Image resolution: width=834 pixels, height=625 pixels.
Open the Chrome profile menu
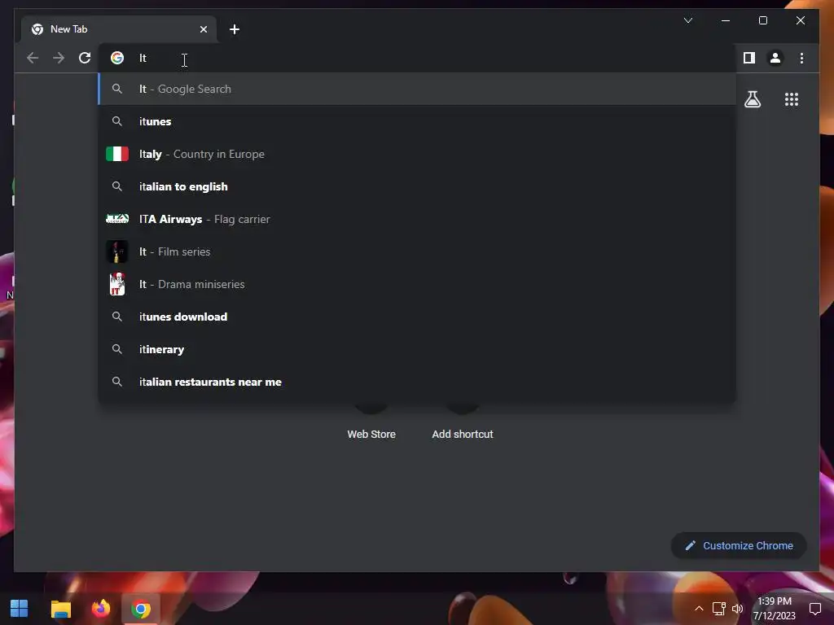tap(775, 58)
